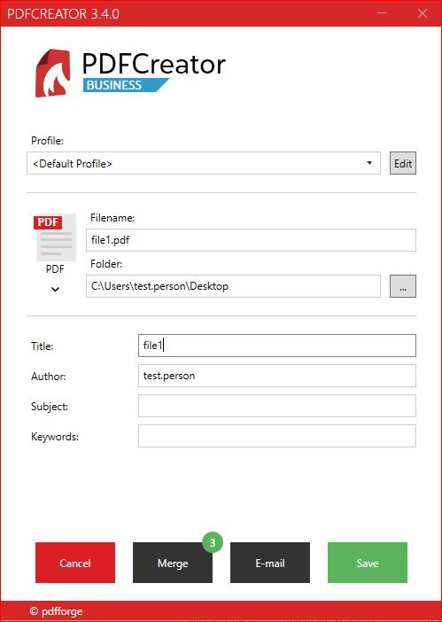Open the Profile dropdown showing Default Profile
Viewport: 442px width, 622px height.
click(204, 163)
